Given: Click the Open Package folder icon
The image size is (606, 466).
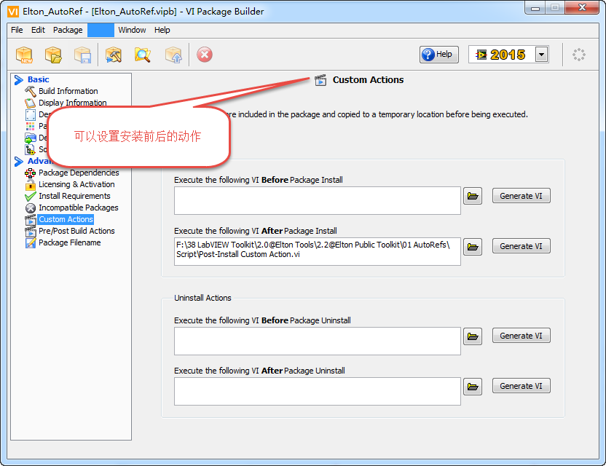Looking at the screenshot, I should (53, 55).
